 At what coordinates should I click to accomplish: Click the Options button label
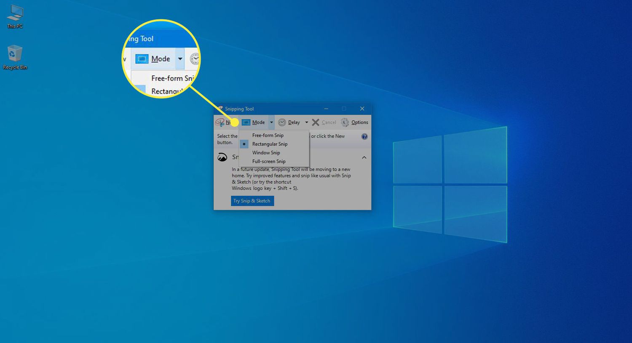click(360, 122)
